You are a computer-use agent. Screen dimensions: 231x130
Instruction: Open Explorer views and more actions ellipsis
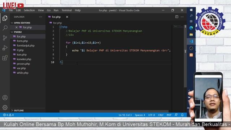41,17
